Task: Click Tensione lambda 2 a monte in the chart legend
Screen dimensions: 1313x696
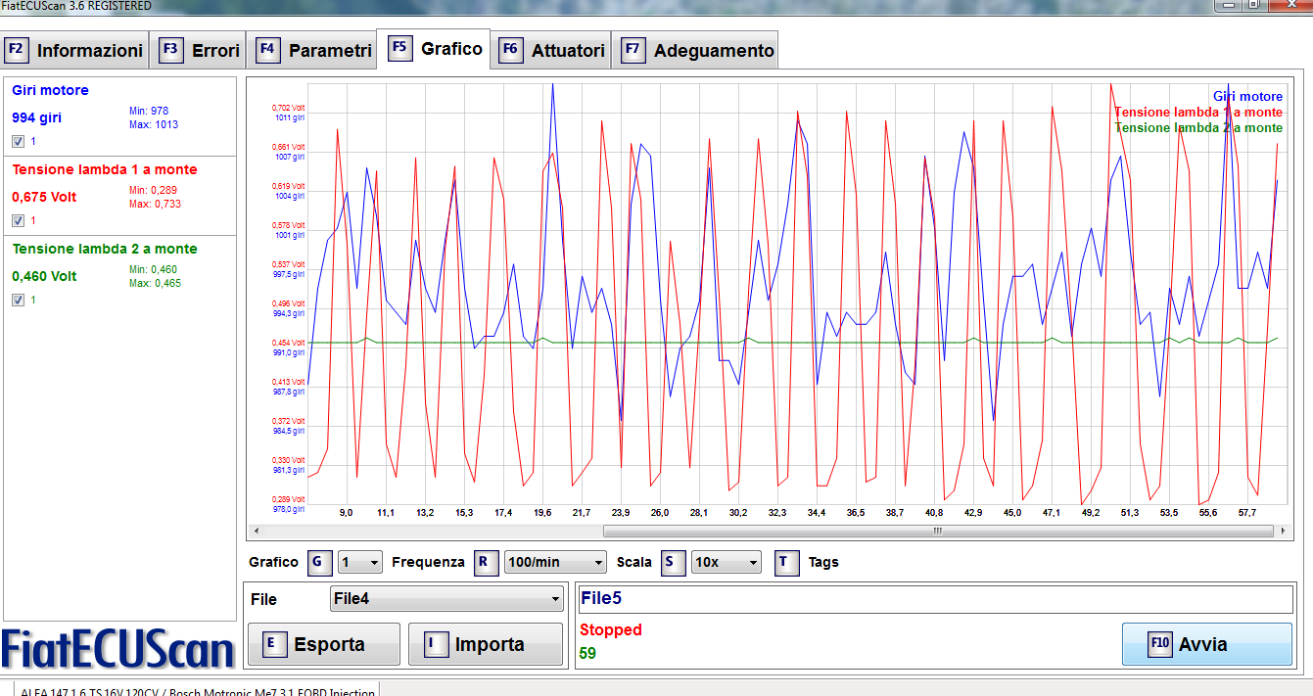Action: point(1198,127)
